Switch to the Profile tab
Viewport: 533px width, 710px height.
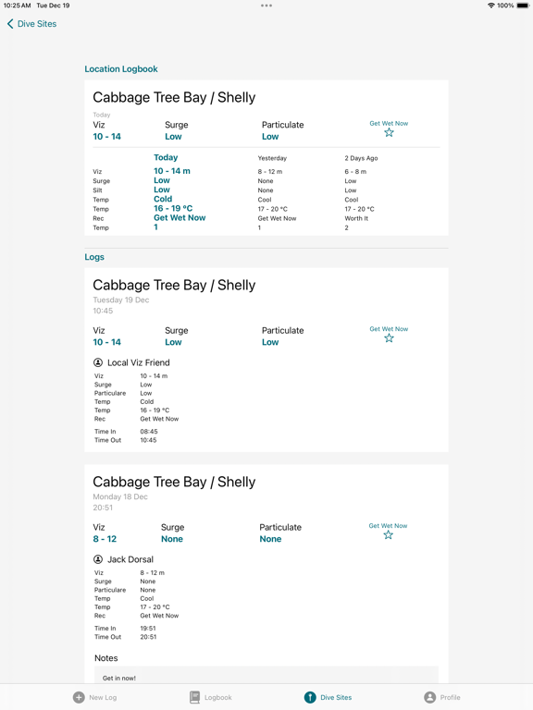[x=442, y=697]
